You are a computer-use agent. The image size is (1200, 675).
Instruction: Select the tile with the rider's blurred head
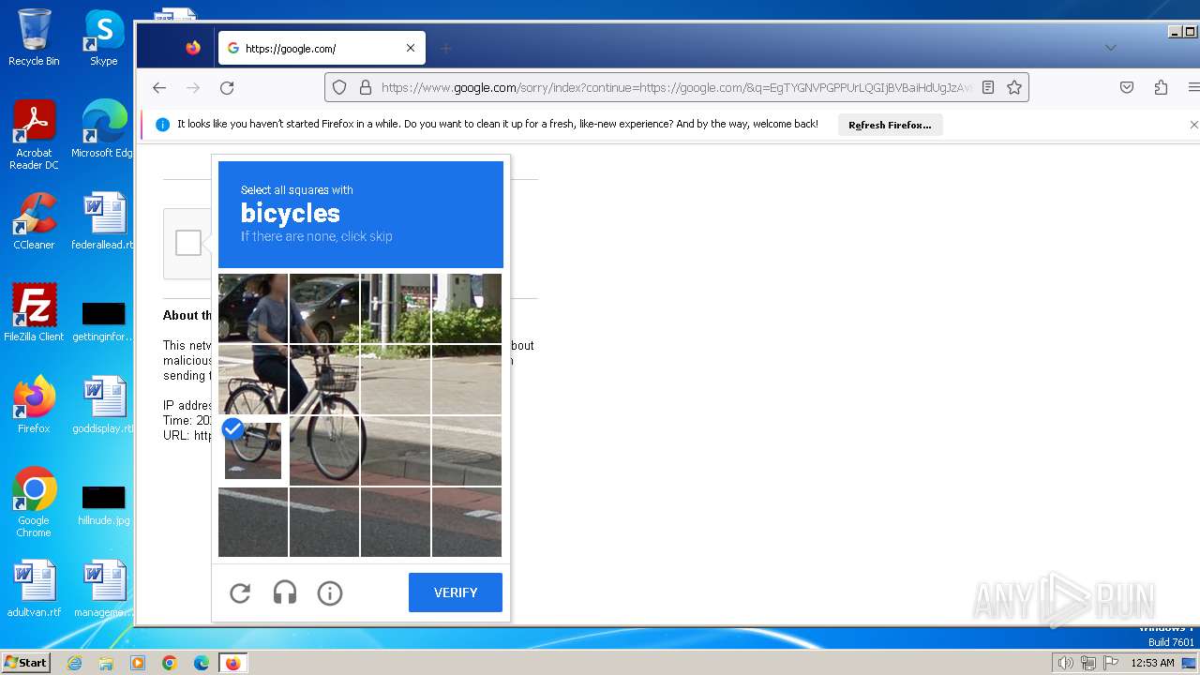[x=253, y=308]
